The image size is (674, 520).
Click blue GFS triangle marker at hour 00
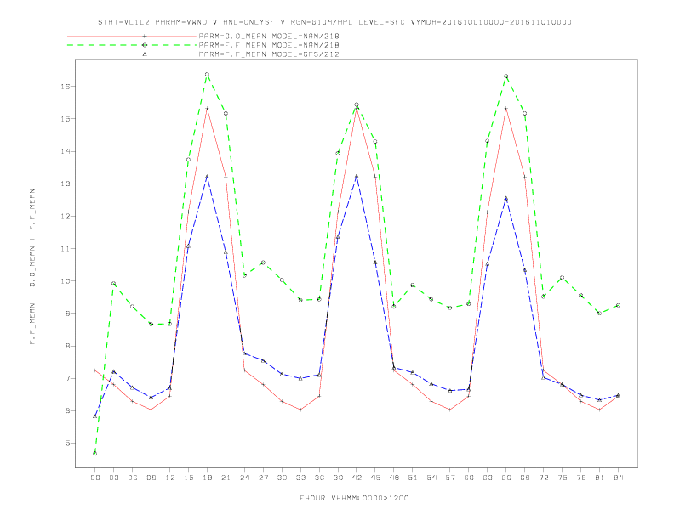click(x=95, y=416)
